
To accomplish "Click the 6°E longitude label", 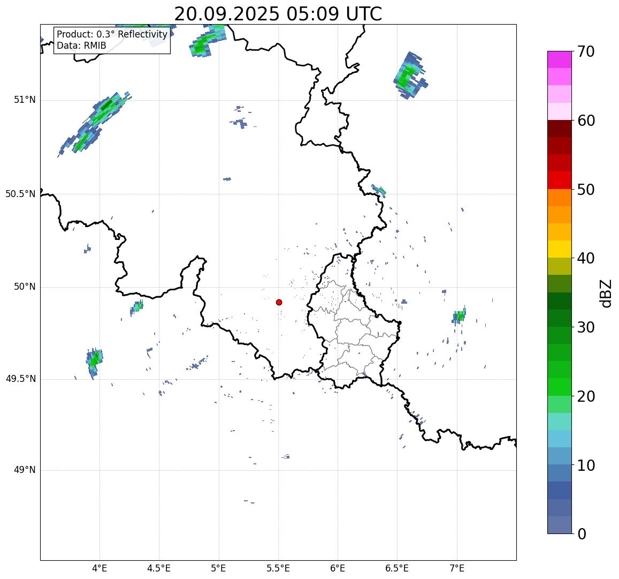I will tap(338, 568).
